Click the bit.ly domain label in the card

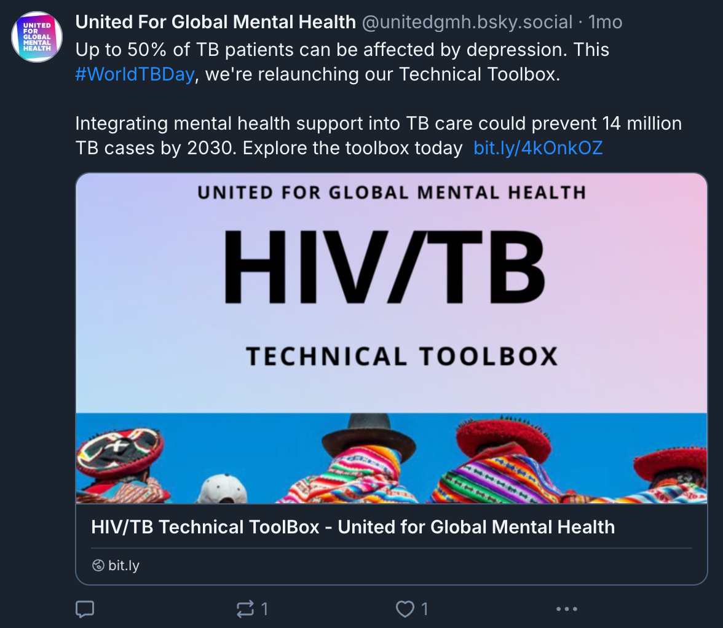pyautogui.click(x=124, y=565)
